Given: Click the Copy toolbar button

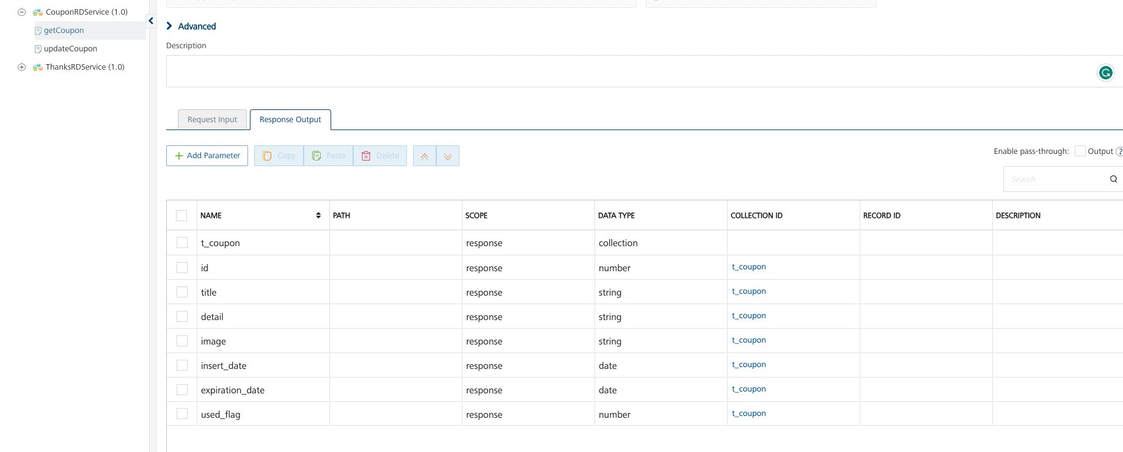Looking at the screenshot, I should click(x=279, y=156).
